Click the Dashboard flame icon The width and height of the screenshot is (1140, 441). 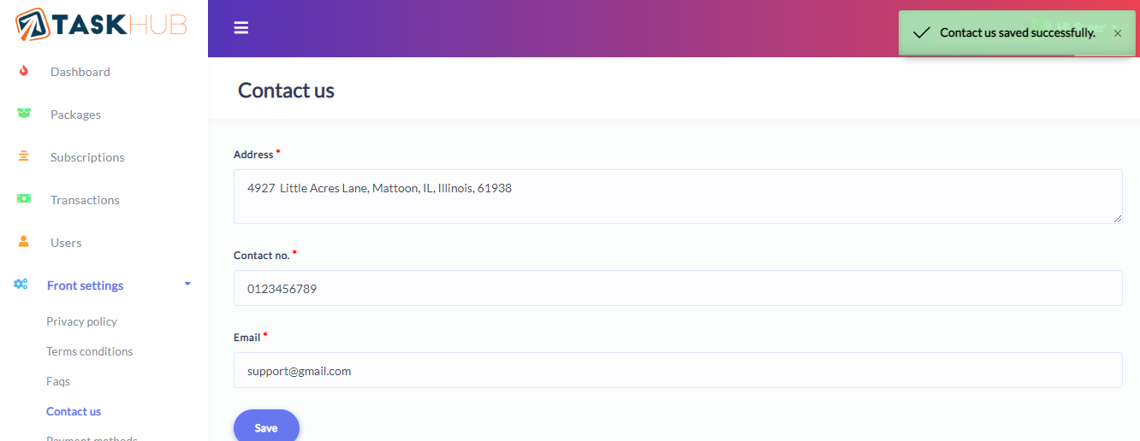click(24, 71)
